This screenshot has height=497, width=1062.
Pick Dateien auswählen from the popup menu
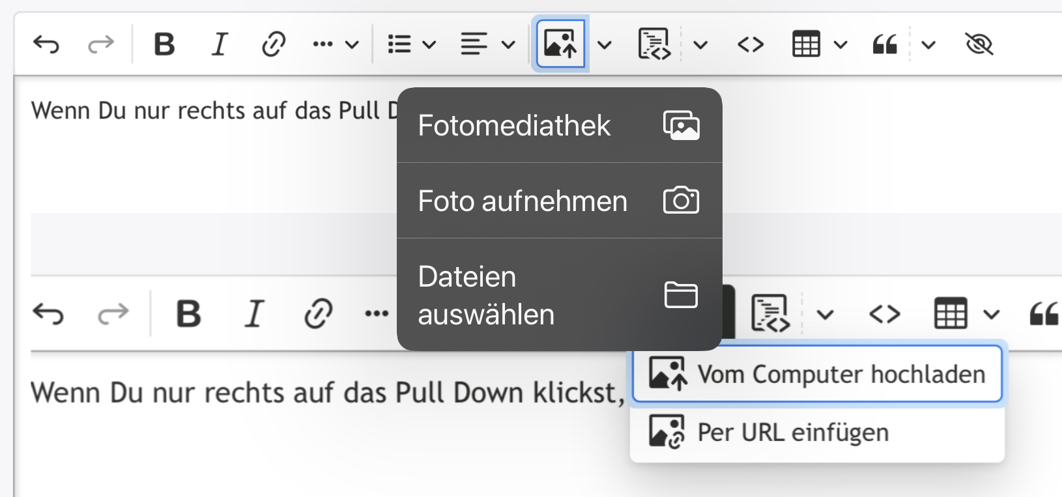click(x=559, y=295)
